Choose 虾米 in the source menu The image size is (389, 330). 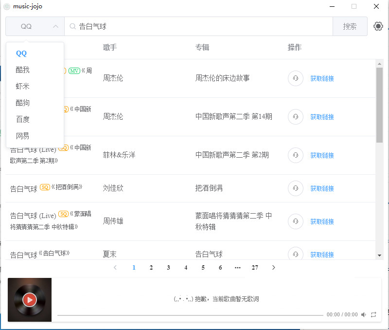point(22,86)
